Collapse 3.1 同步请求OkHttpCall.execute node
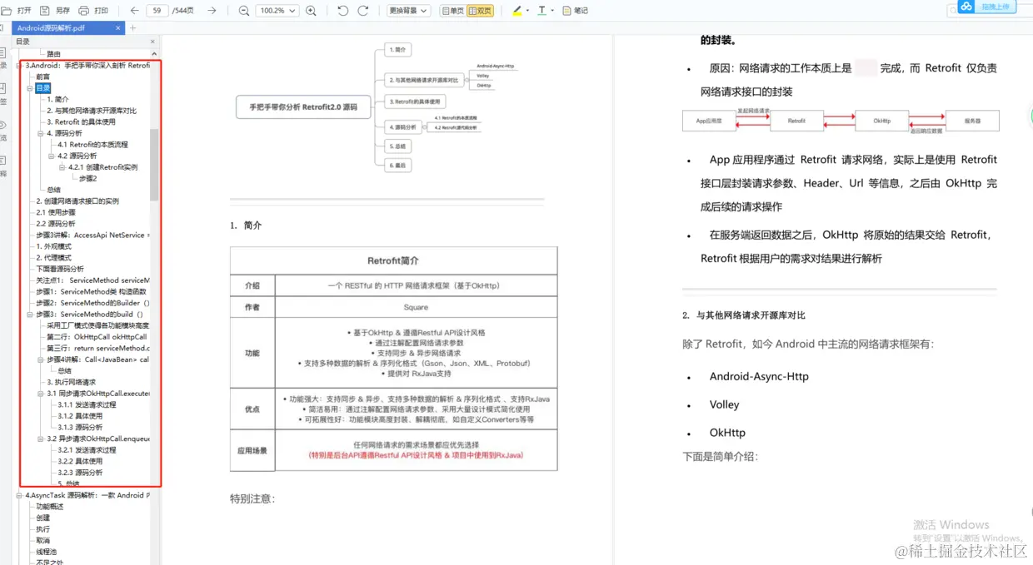The image size is (1033, 565). [x=41, y=394]
